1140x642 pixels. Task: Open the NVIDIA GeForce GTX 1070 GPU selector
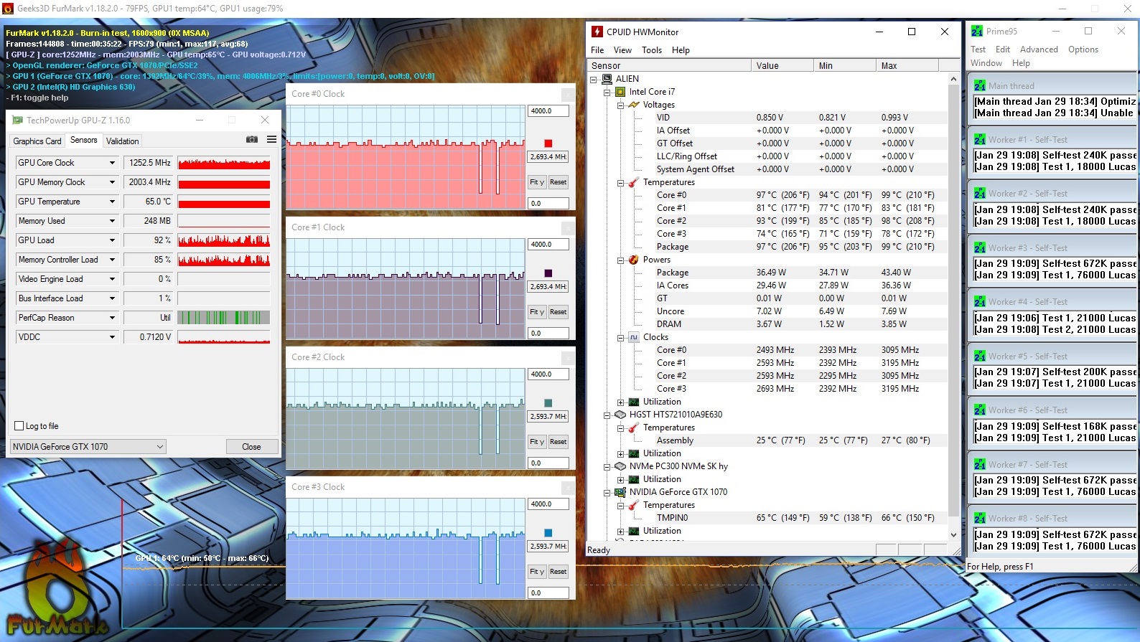pyautogui.click(x=88, y=446)
